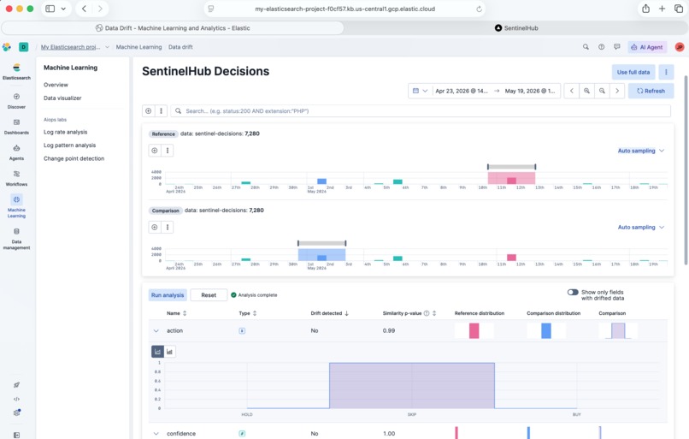Add filter next to search bar
Image resolution: width=689 pixels, height=439 pixels.
[x=149, y=111]
